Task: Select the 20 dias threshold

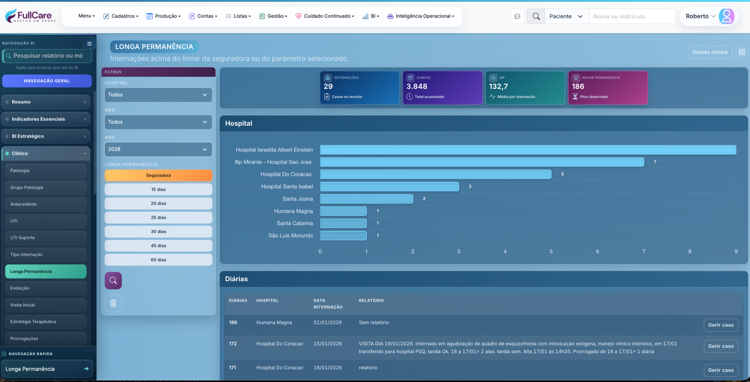Action: [158, 204]
